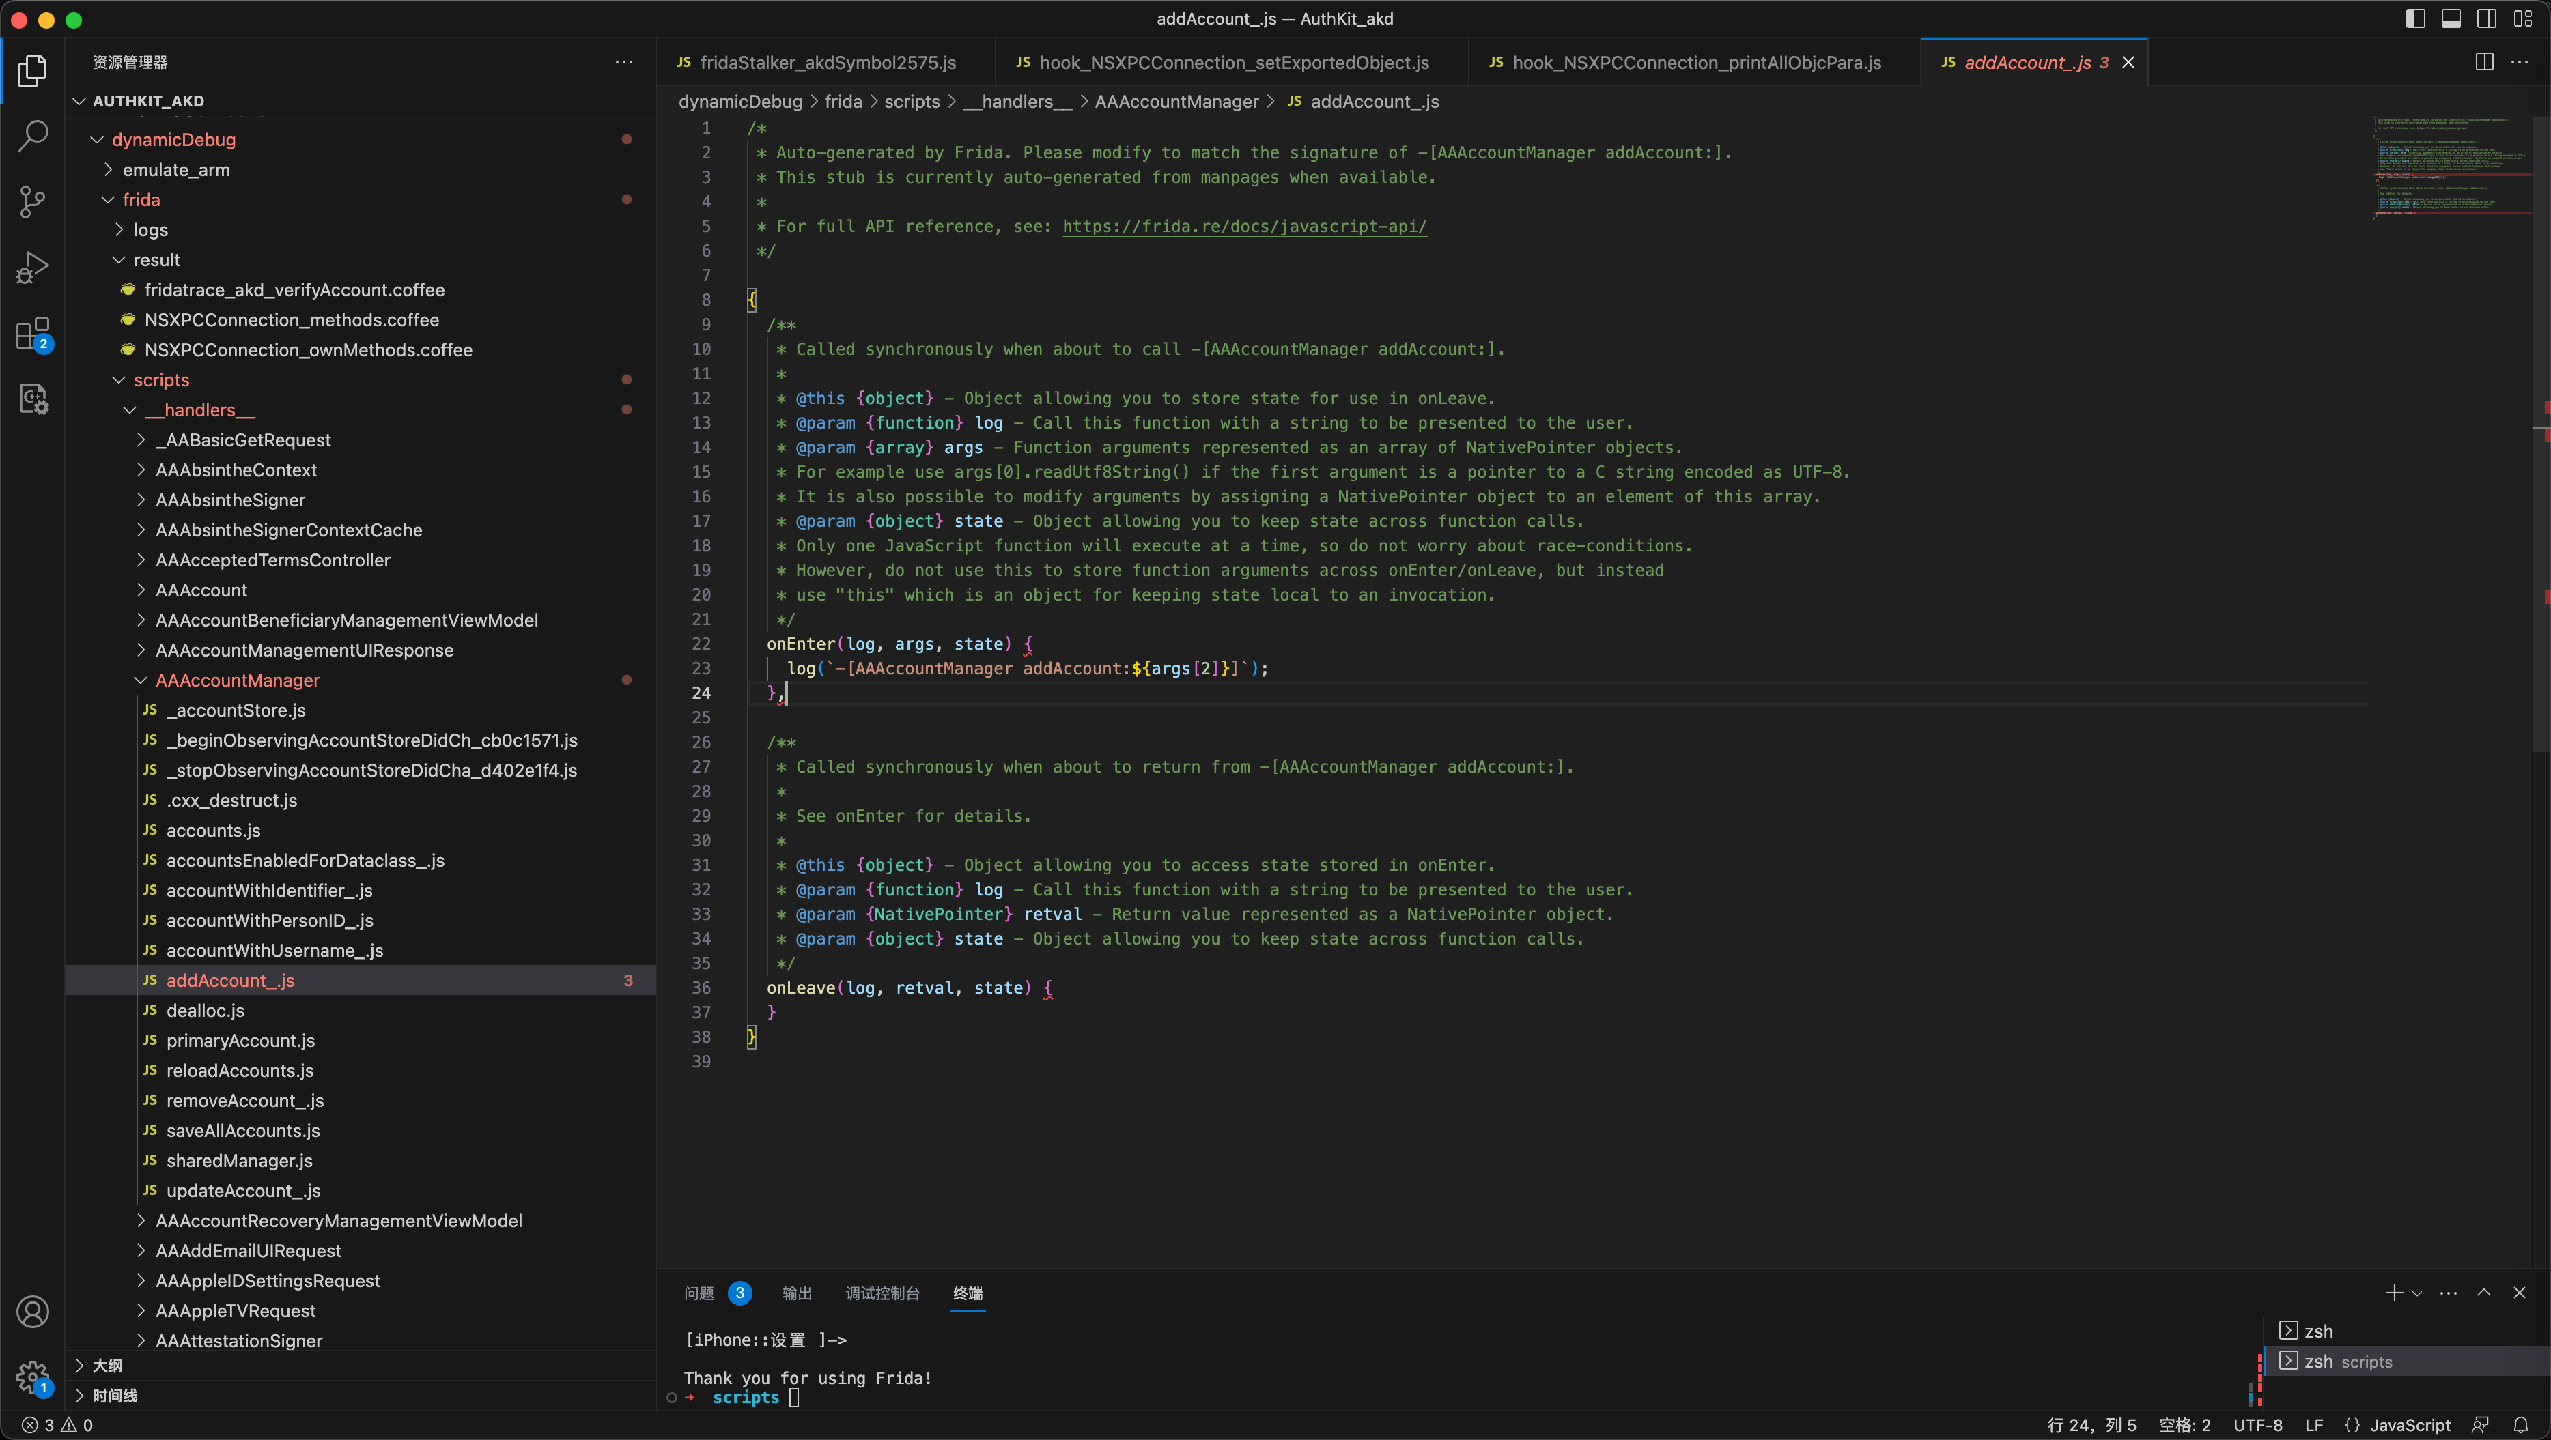The width and height of the screenshot is (2551, 1440).
Task: Click the terminal prompt input area
Action: [x=794, y=1398]
